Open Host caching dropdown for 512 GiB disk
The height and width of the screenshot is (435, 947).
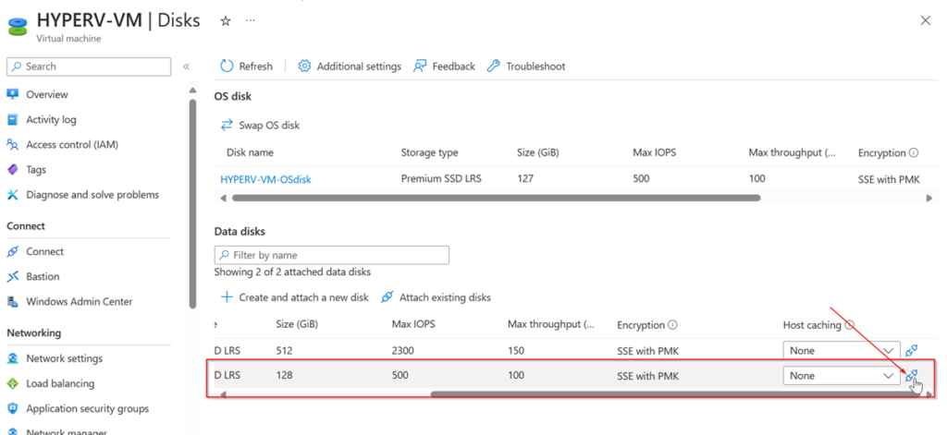point(842,351)
